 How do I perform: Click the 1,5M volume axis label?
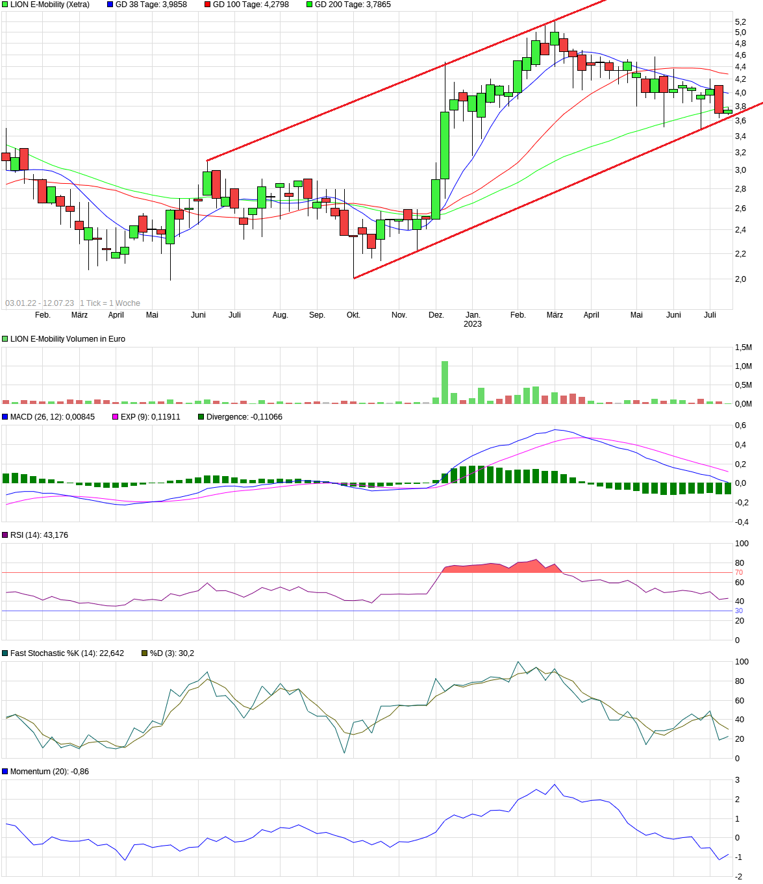744,347
